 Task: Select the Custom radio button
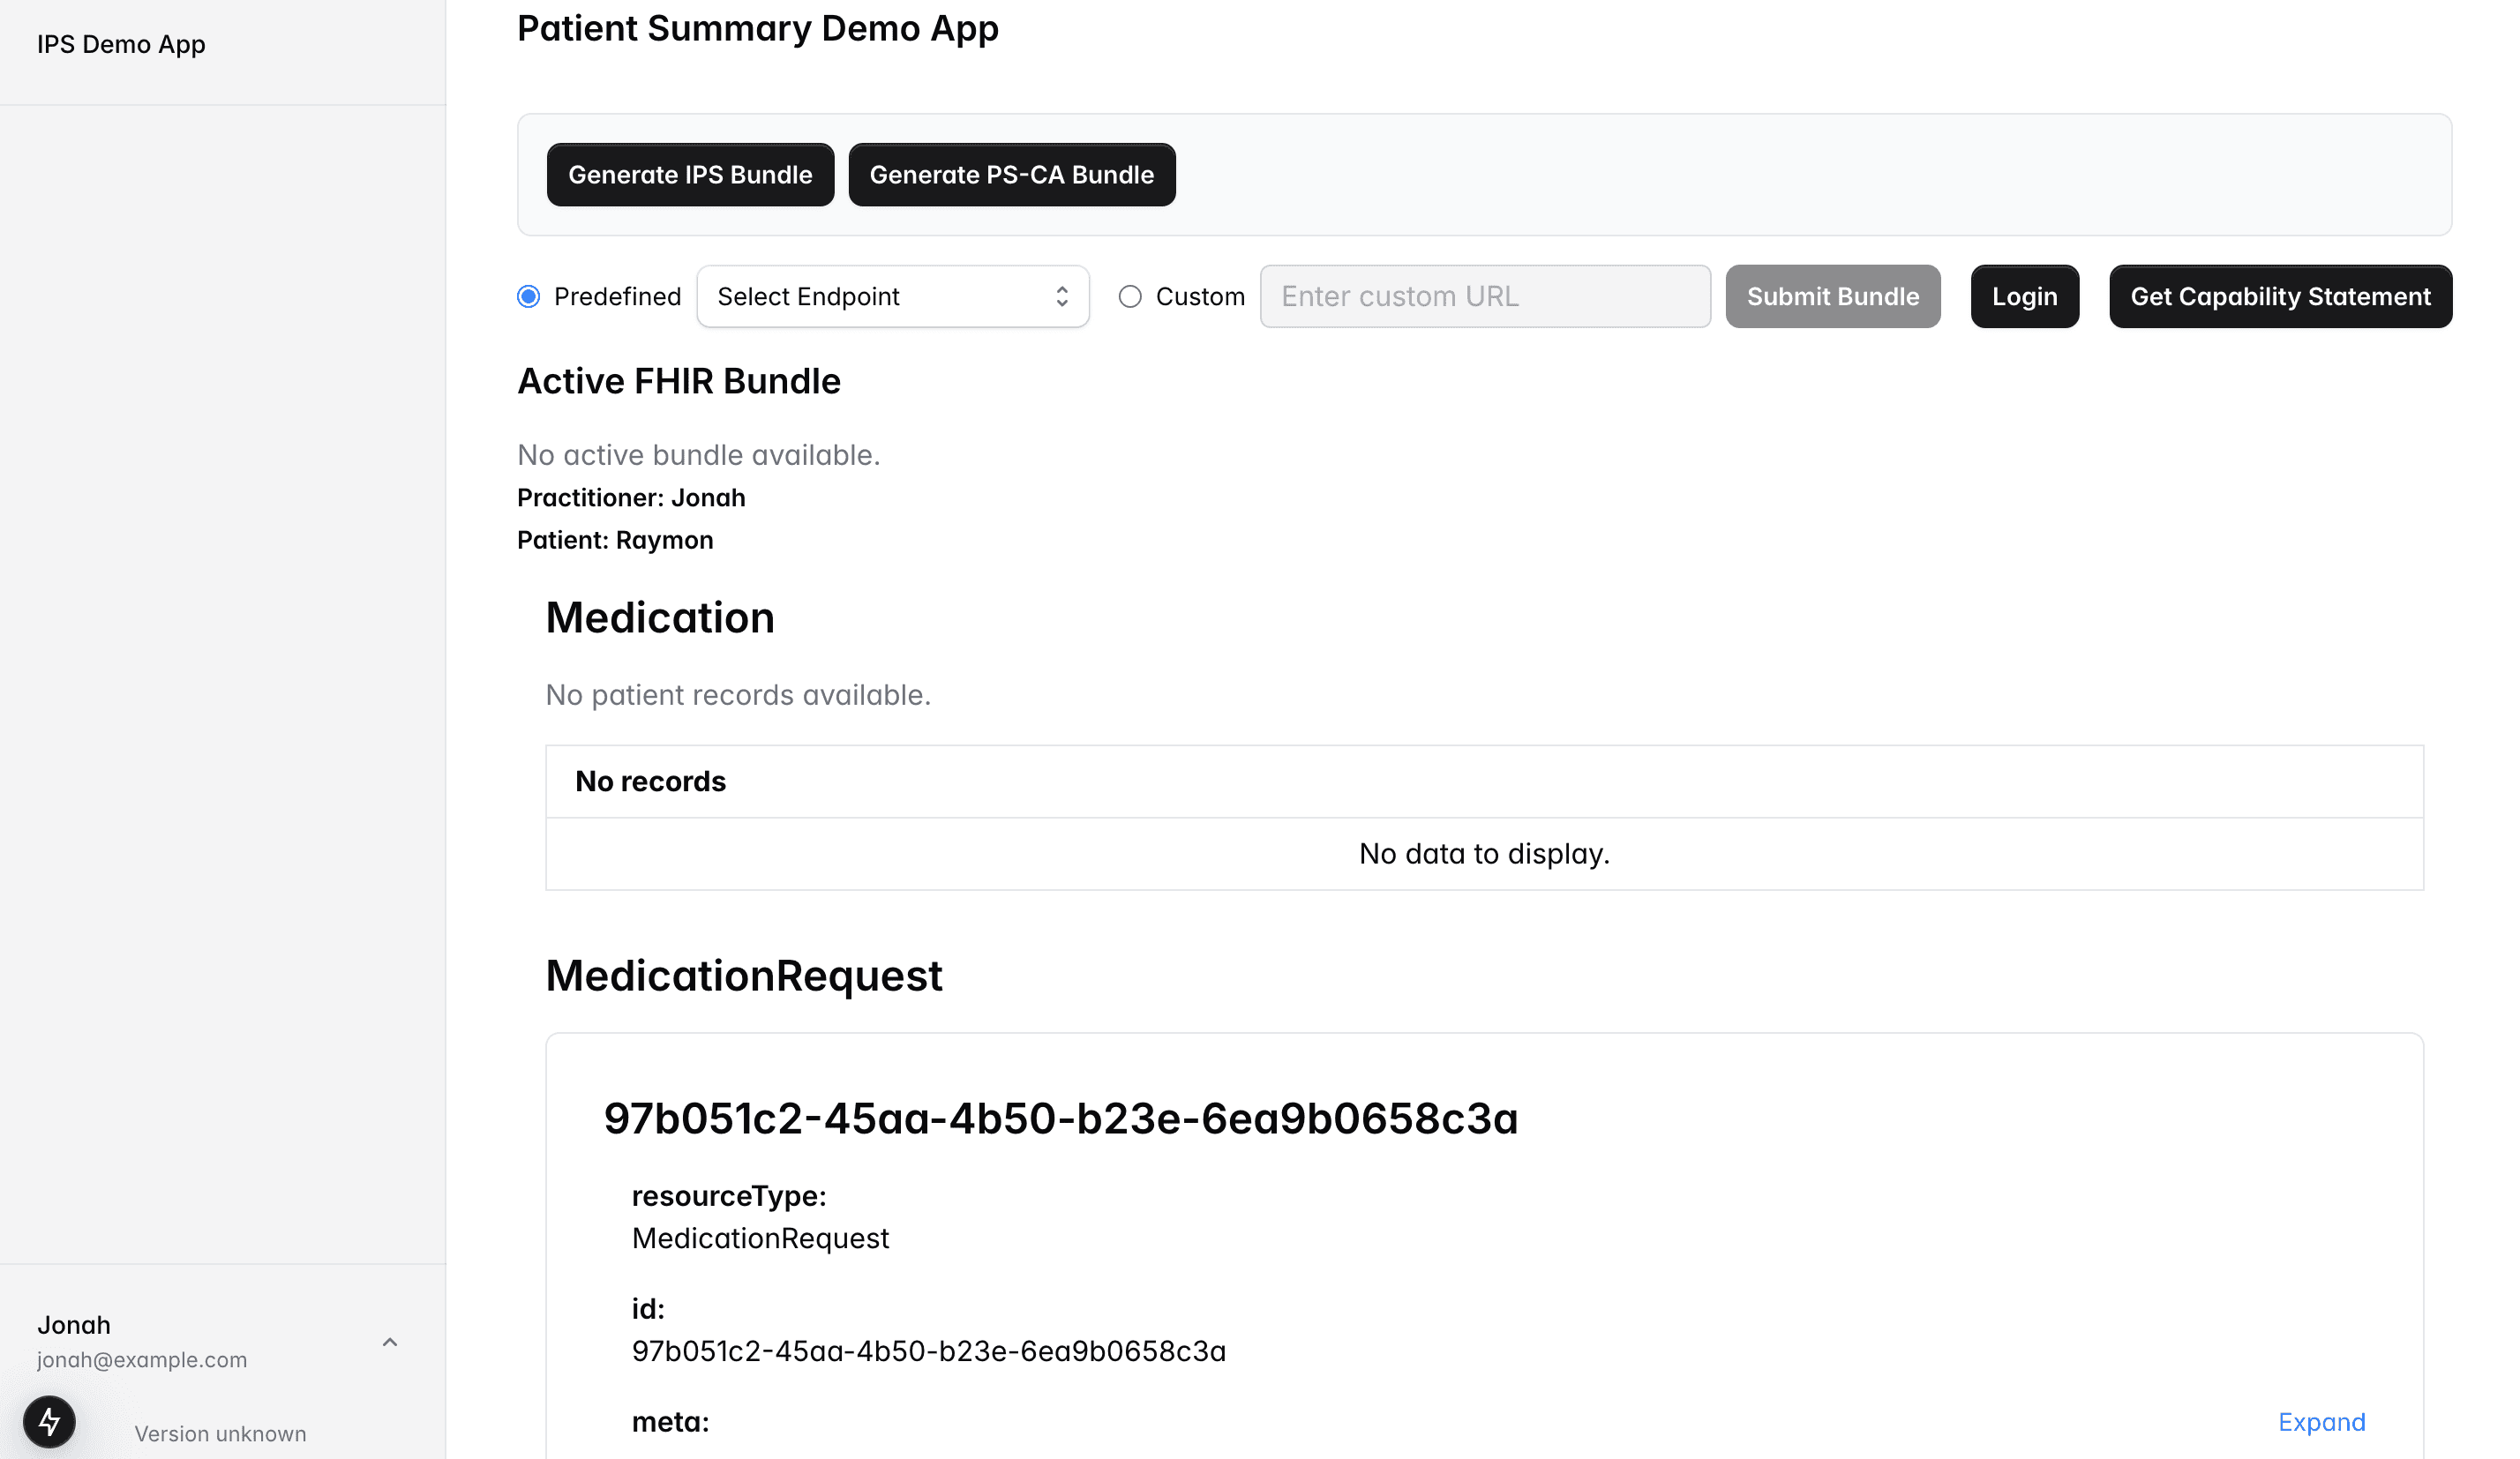[x=1130, y=297]
